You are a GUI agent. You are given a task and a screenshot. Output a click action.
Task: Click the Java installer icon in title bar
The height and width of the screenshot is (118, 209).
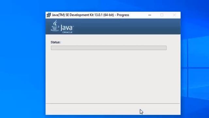click(x=49, y=15)
